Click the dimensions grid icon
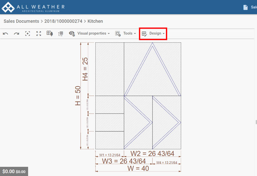Image resolution: width=257 pixels, height=176 pixels. click(x=61, y=33)
